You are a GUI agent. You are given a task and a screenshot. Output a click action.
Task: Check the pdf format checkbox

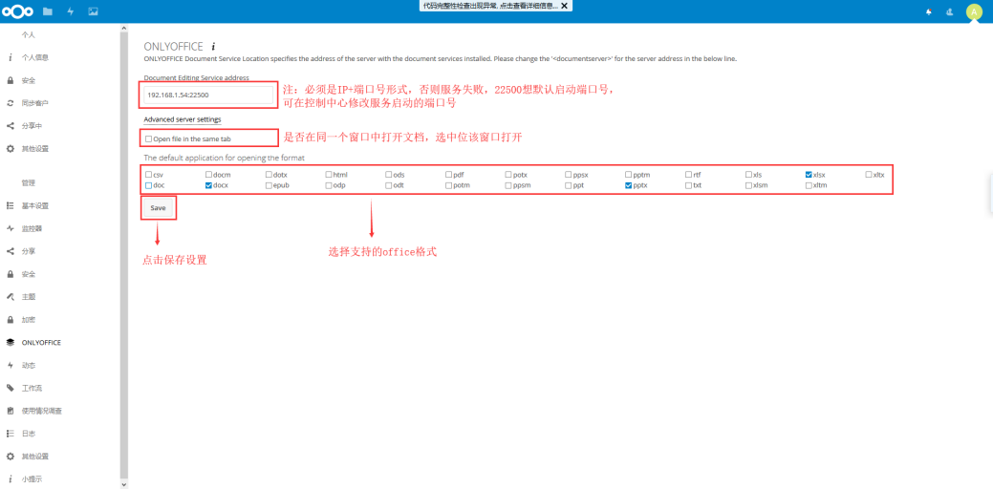coord(448,175)
